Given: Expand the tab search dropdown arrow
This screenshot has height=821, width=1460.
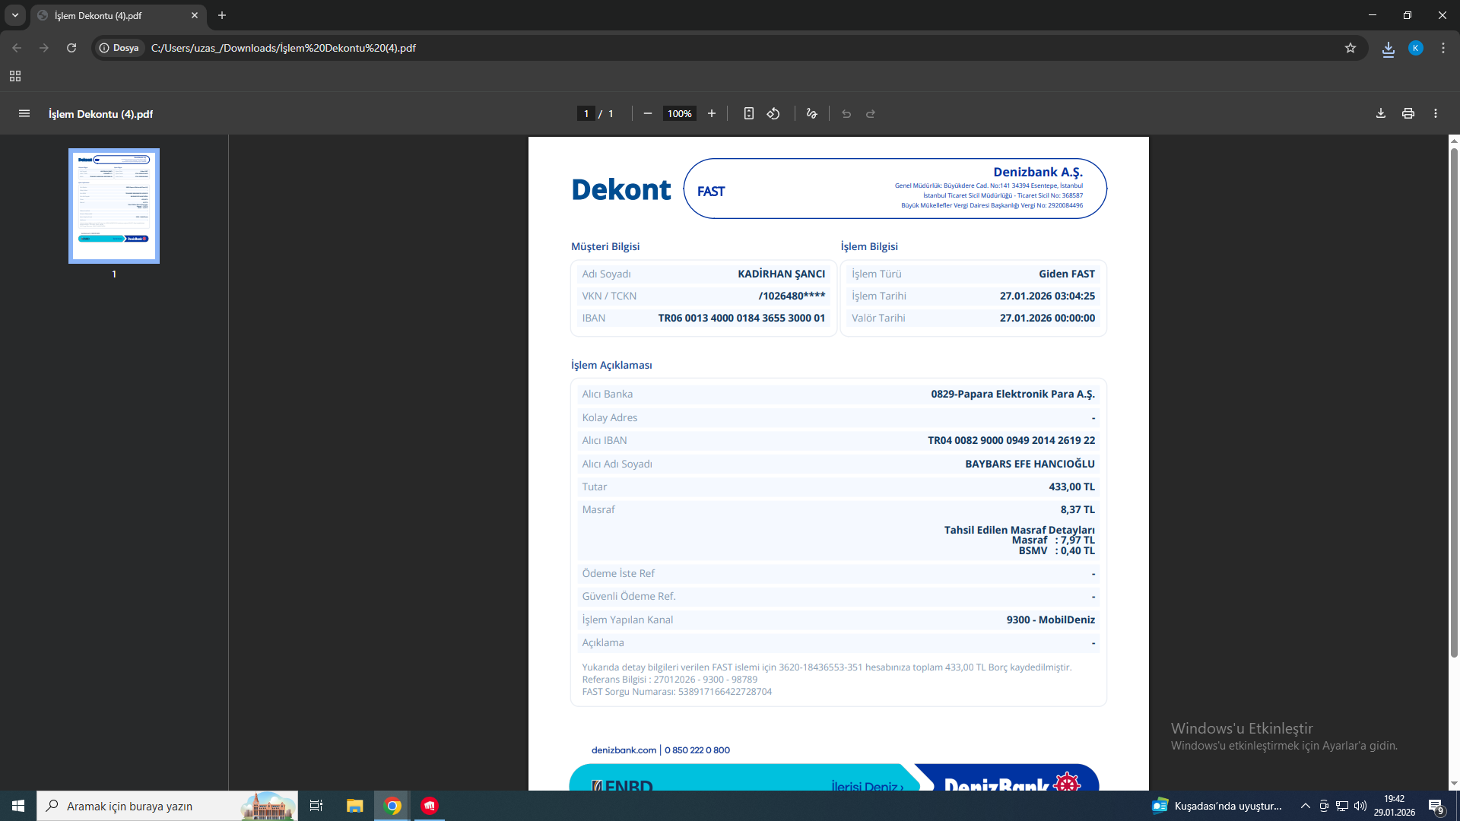Looking at the screenshot, I should click(15, 15).
